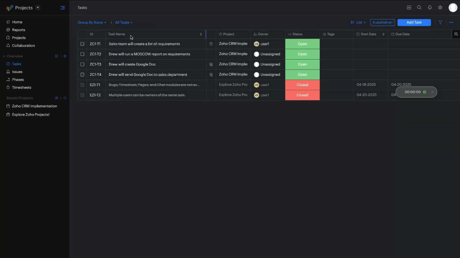Change the Unassigned owner of ZC1-T2
This screenshot has height=258, width=460.
pyautogui.click(x=267, y=54)
